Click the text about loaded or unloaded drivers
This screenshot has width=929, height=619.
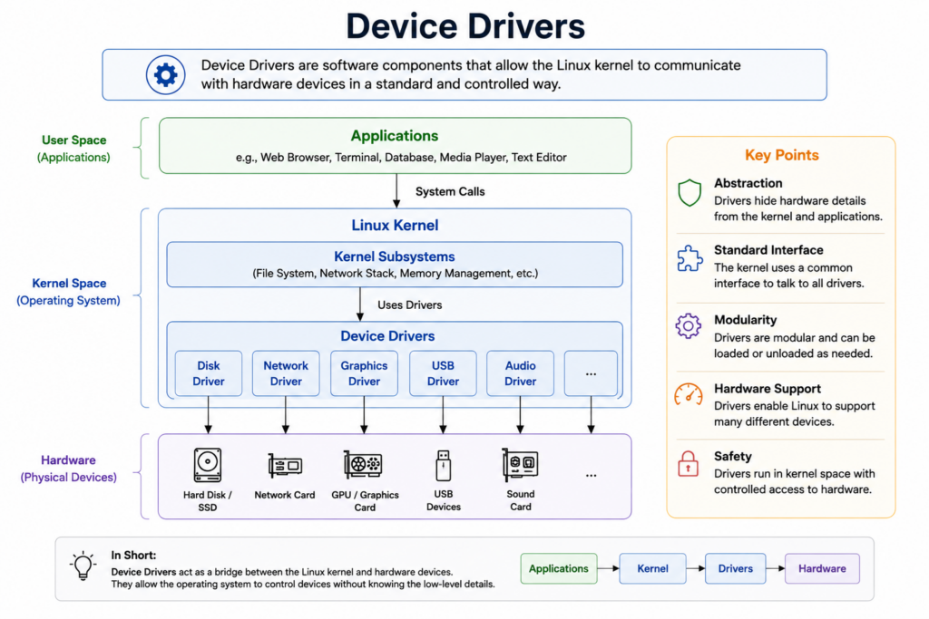click(794, 345)
